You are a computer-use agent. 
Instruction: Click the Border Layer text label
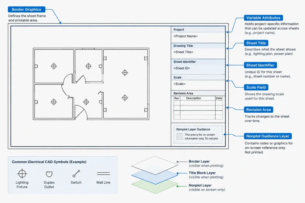199,161
